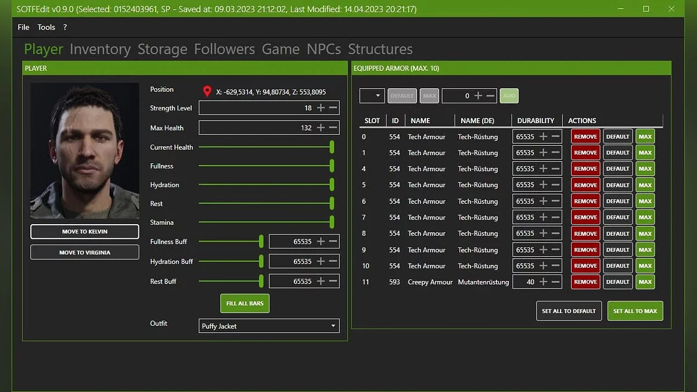Viewport: 697px width, 392px height.
Task: Click Set All to Max button
Action: [x=635, y=311]
